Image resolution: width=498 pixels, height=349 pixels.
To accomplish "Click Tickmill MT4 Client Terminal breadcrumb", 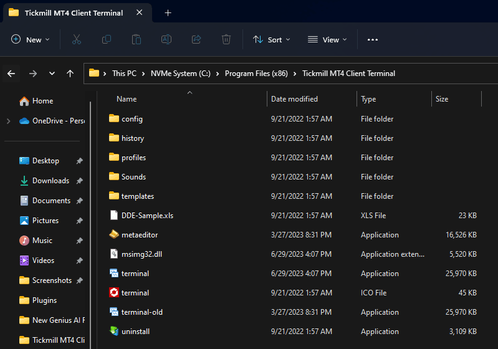I will tap(349, 74).
